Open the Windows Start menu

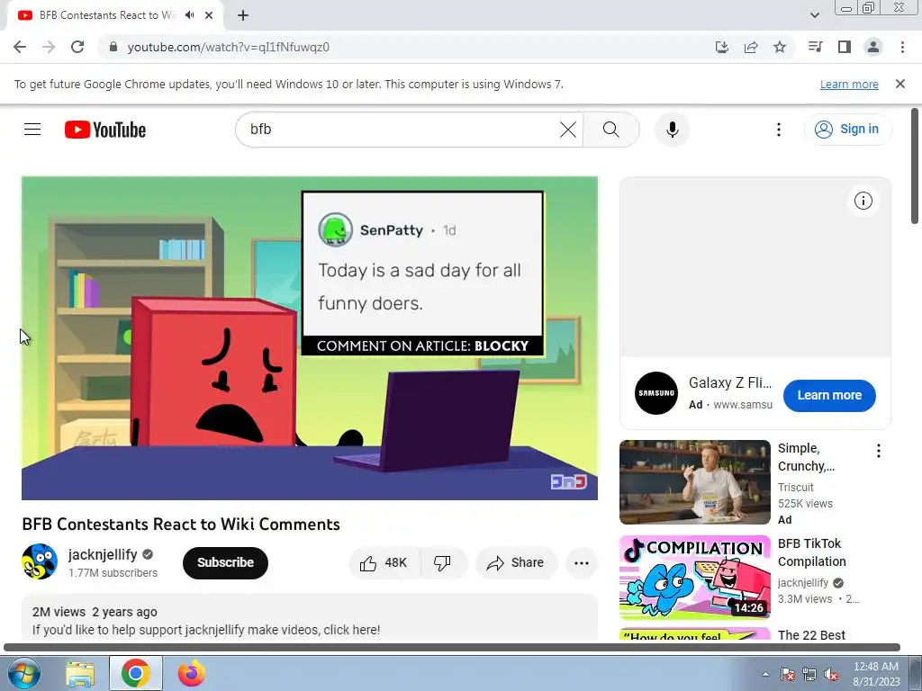pos(24,673)
